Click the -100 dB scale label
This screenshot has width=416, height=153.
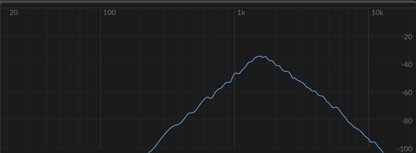405,149
